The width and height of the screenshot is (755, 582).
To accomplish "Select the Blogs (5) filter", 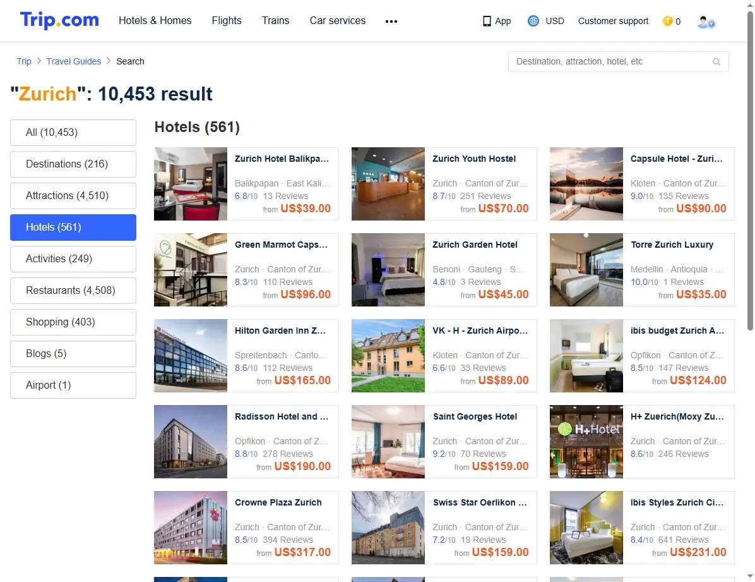I will 73,353.
